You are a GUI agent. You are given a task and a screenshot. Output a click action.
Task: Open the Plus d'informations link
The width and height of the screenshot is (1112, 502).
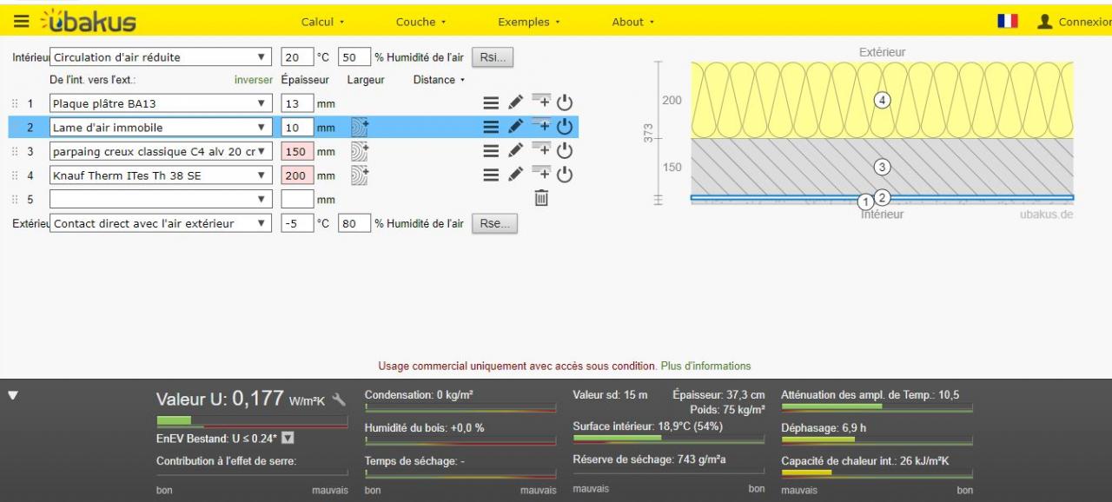(705, 366)
